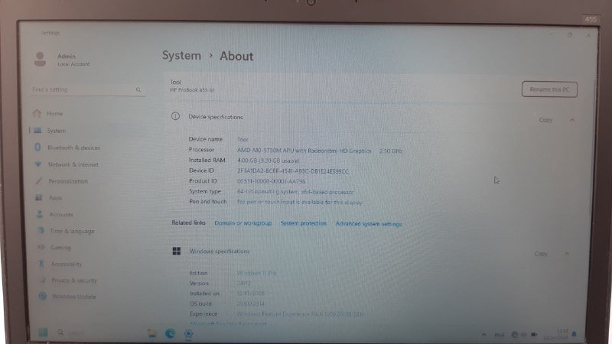Viewport: 612px width, 344px height.
Task: Click the Windows 11 Pro edition value
Action: [256, 273]
